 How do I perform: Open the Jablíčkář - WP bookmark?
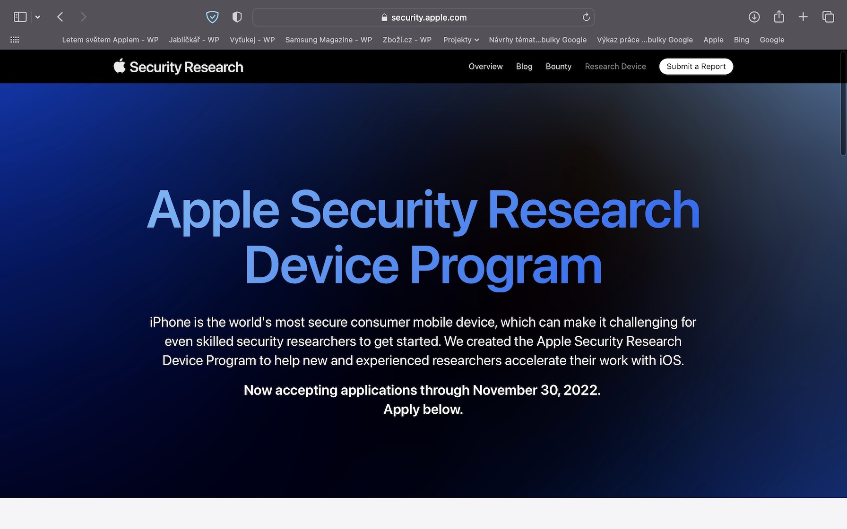pos(194,40)
